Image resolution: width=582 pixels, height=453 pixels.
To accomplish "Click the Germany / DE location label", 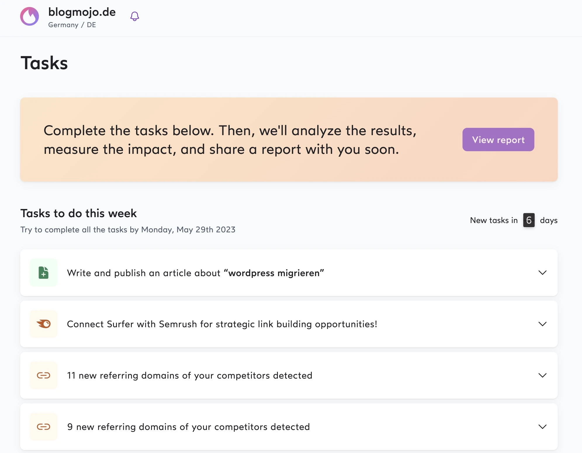I will (72, 25).
